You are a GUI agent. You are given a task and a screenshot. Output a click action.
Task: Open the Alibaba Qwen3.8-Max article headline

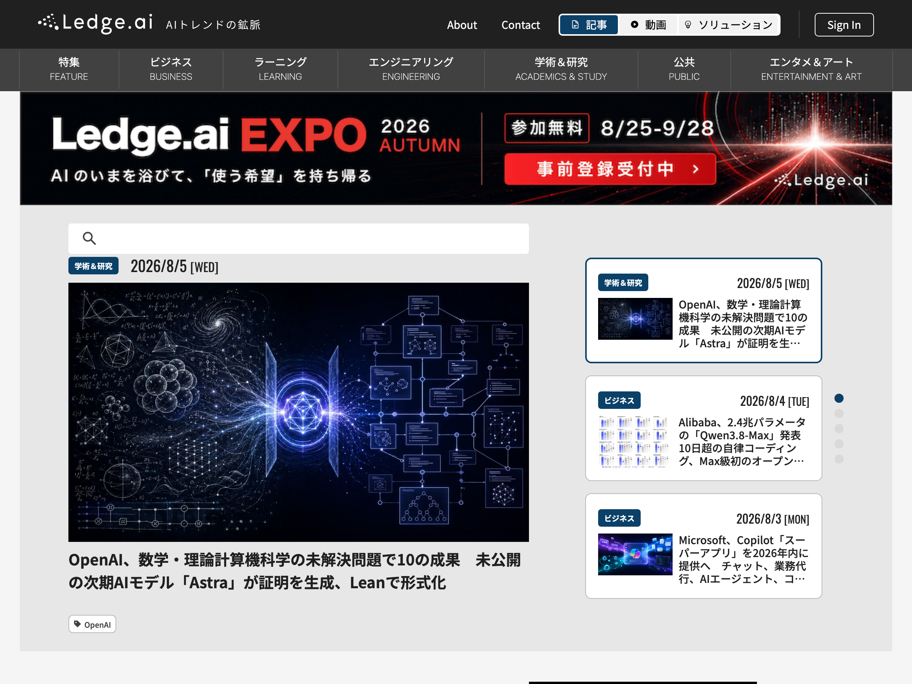pyautogui.click(x=742, y=442)
